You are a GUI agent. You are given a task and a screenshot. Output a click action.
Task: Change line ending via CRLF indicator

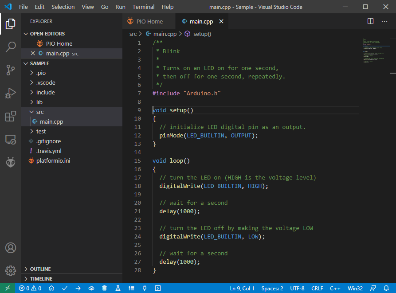click(317, 288)
